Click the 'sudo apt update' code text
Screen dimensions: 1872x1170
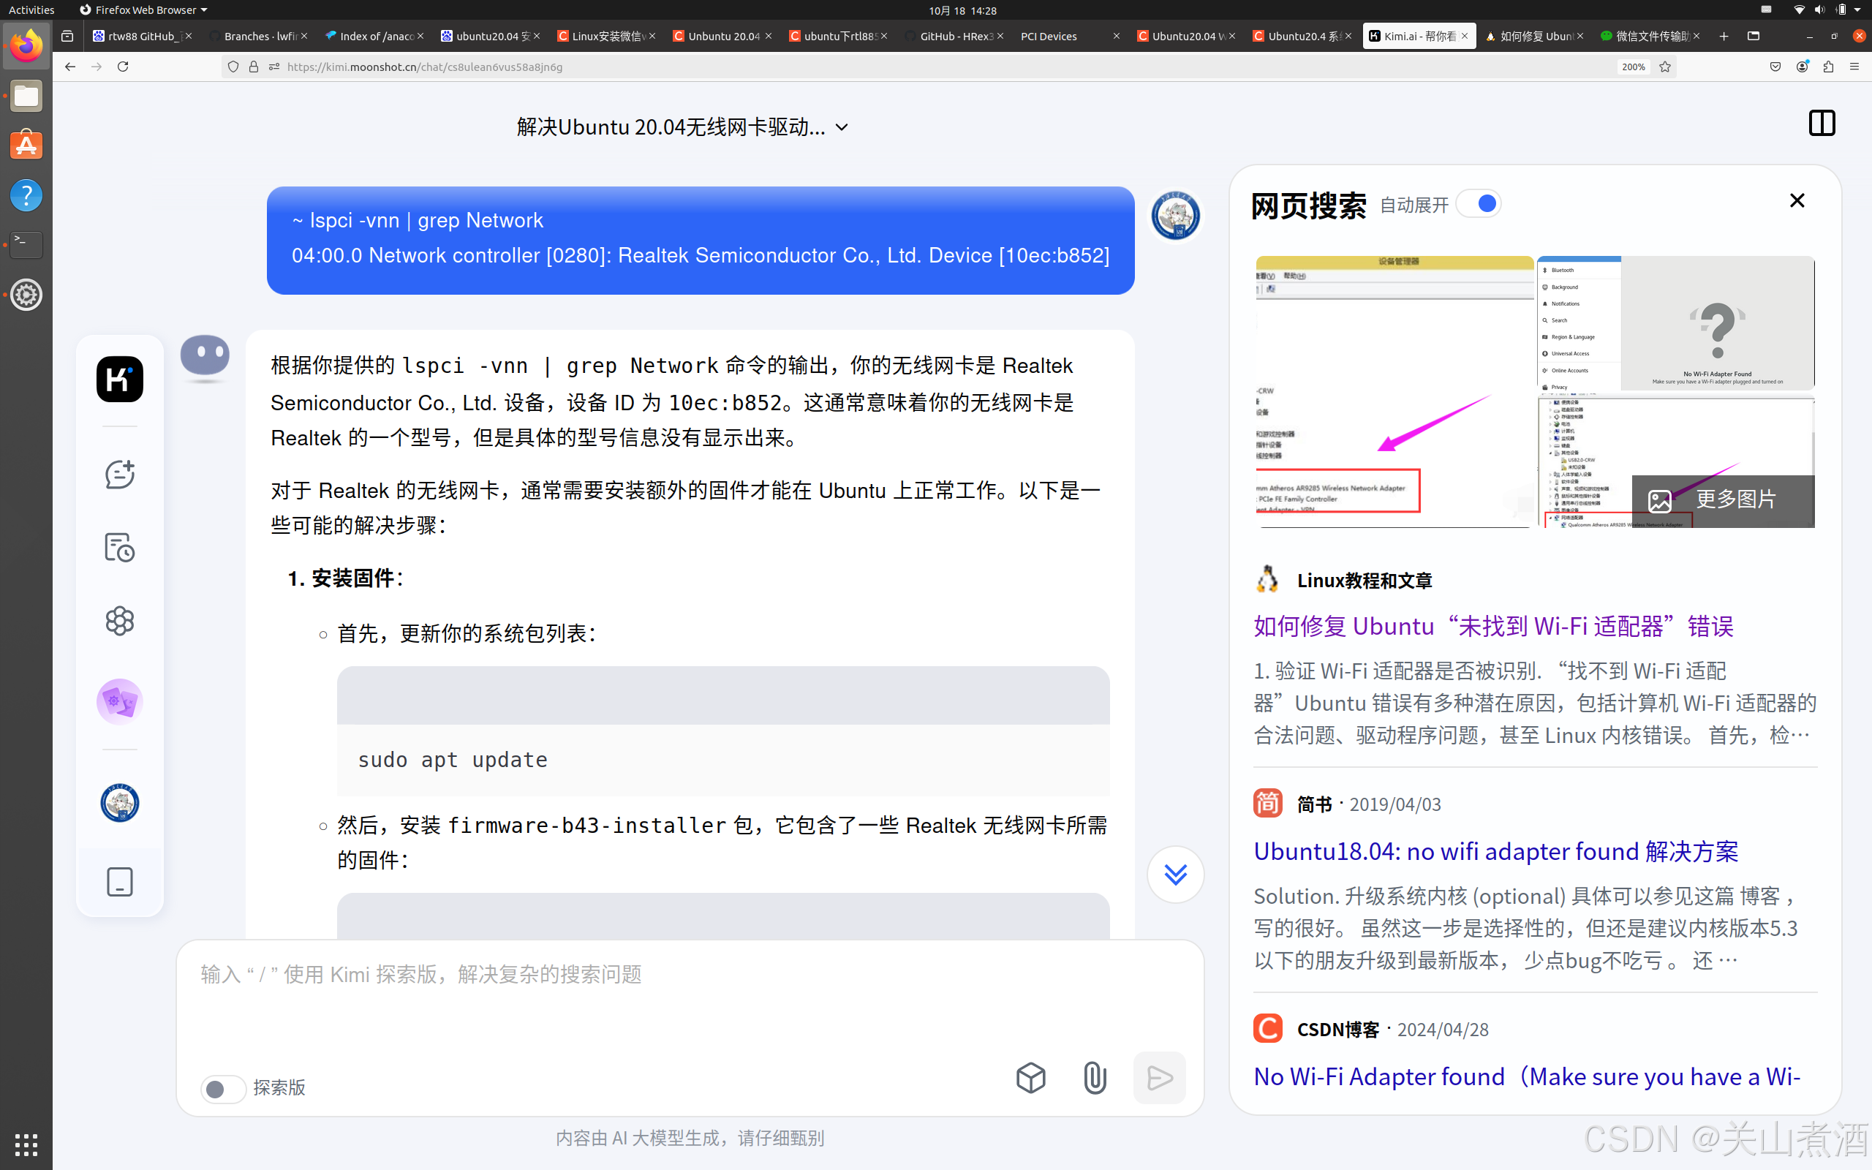[x=453, y=760]
